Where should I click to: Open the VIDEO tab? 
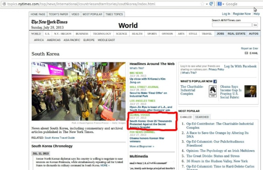pyautogui.click(x=75, y=14)
